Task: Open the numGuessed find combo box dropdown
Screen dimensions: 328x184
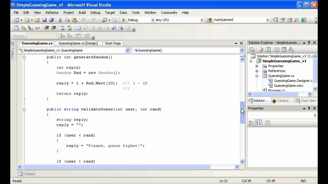Action: click(x=268, y=20)
